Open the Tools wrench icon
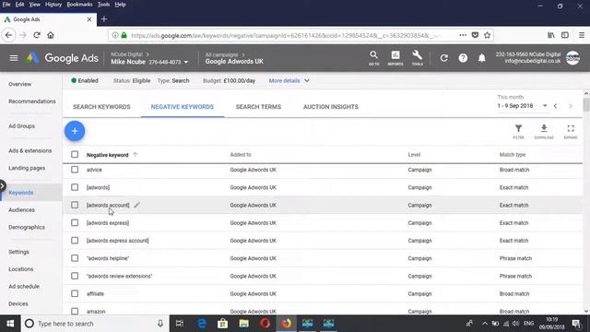590x332 pixels. pos(417,58)
